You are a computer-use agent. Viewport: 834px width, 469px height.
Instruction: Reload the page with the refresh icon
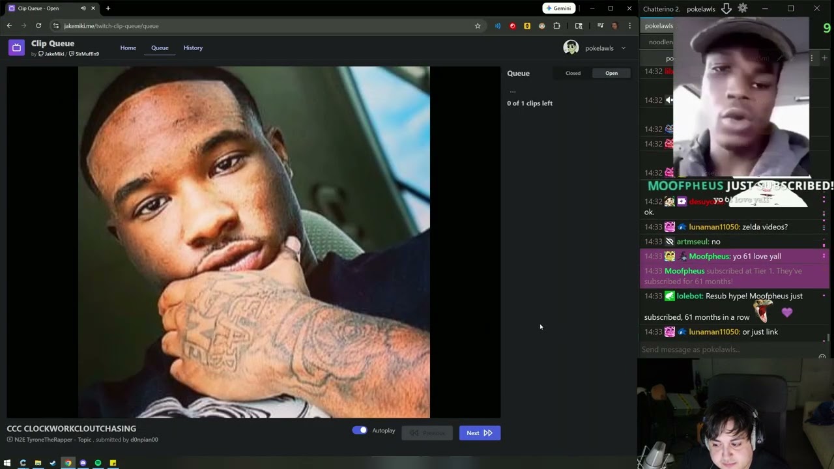coord(38,26)
